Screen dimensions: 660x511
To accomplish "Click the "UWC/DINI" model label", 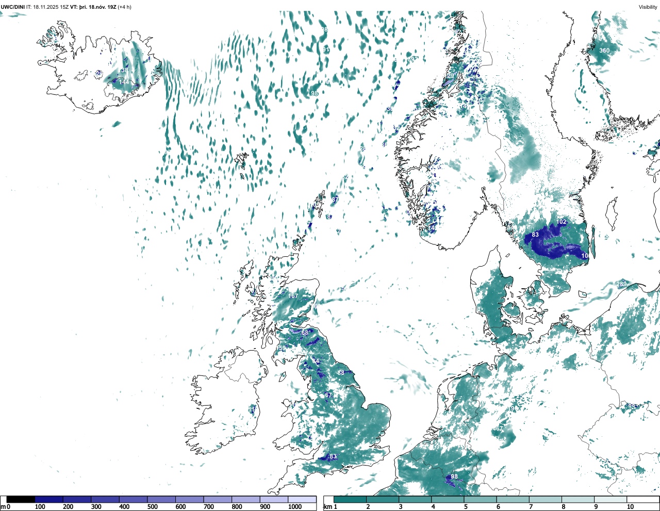I will coord(13,7).
